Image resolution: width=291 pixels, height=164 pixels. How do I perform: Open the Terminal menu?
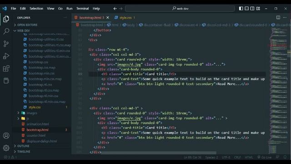pyautogui.click(x=82, y=9)
